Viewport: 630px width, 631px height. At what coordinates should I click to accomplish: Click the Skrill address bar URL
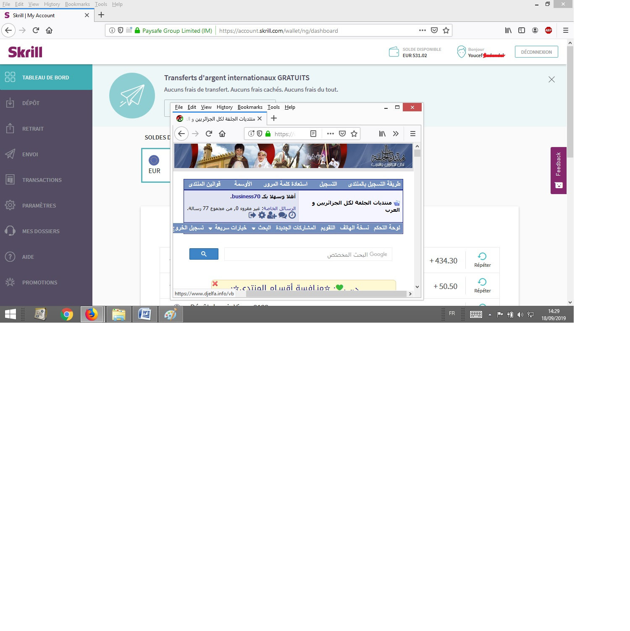click(278, 31)
